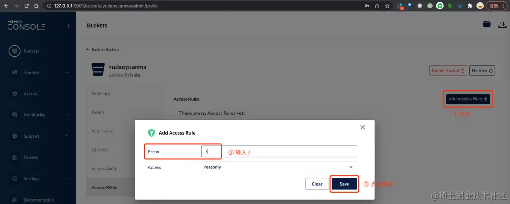Viewport: 510px width, 204px height.
Task: Expand the Settings section chevron
Action: 66,179
